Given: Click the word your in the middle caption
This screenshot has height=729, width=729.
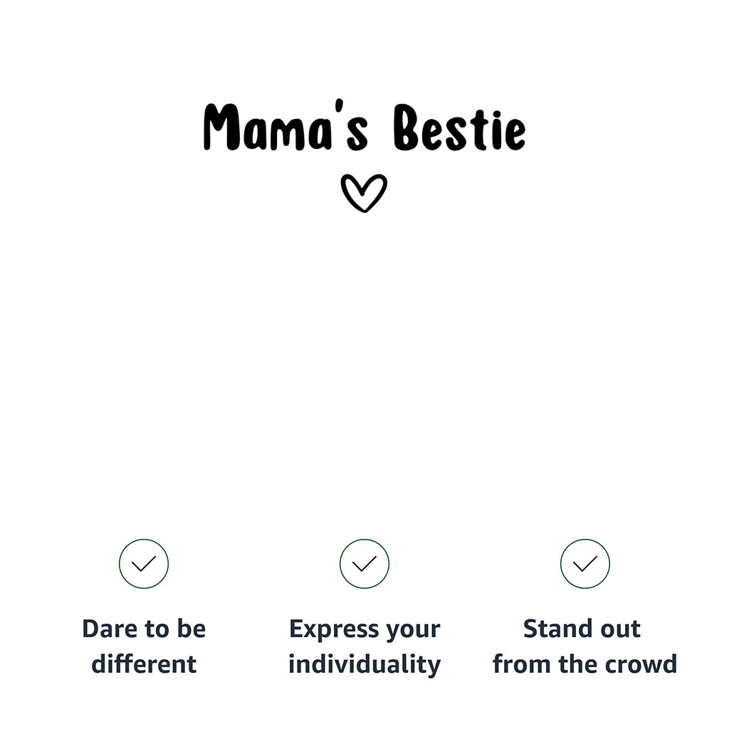Looking at the screenshot, I should pyautogui.click(x=413, y=631).
